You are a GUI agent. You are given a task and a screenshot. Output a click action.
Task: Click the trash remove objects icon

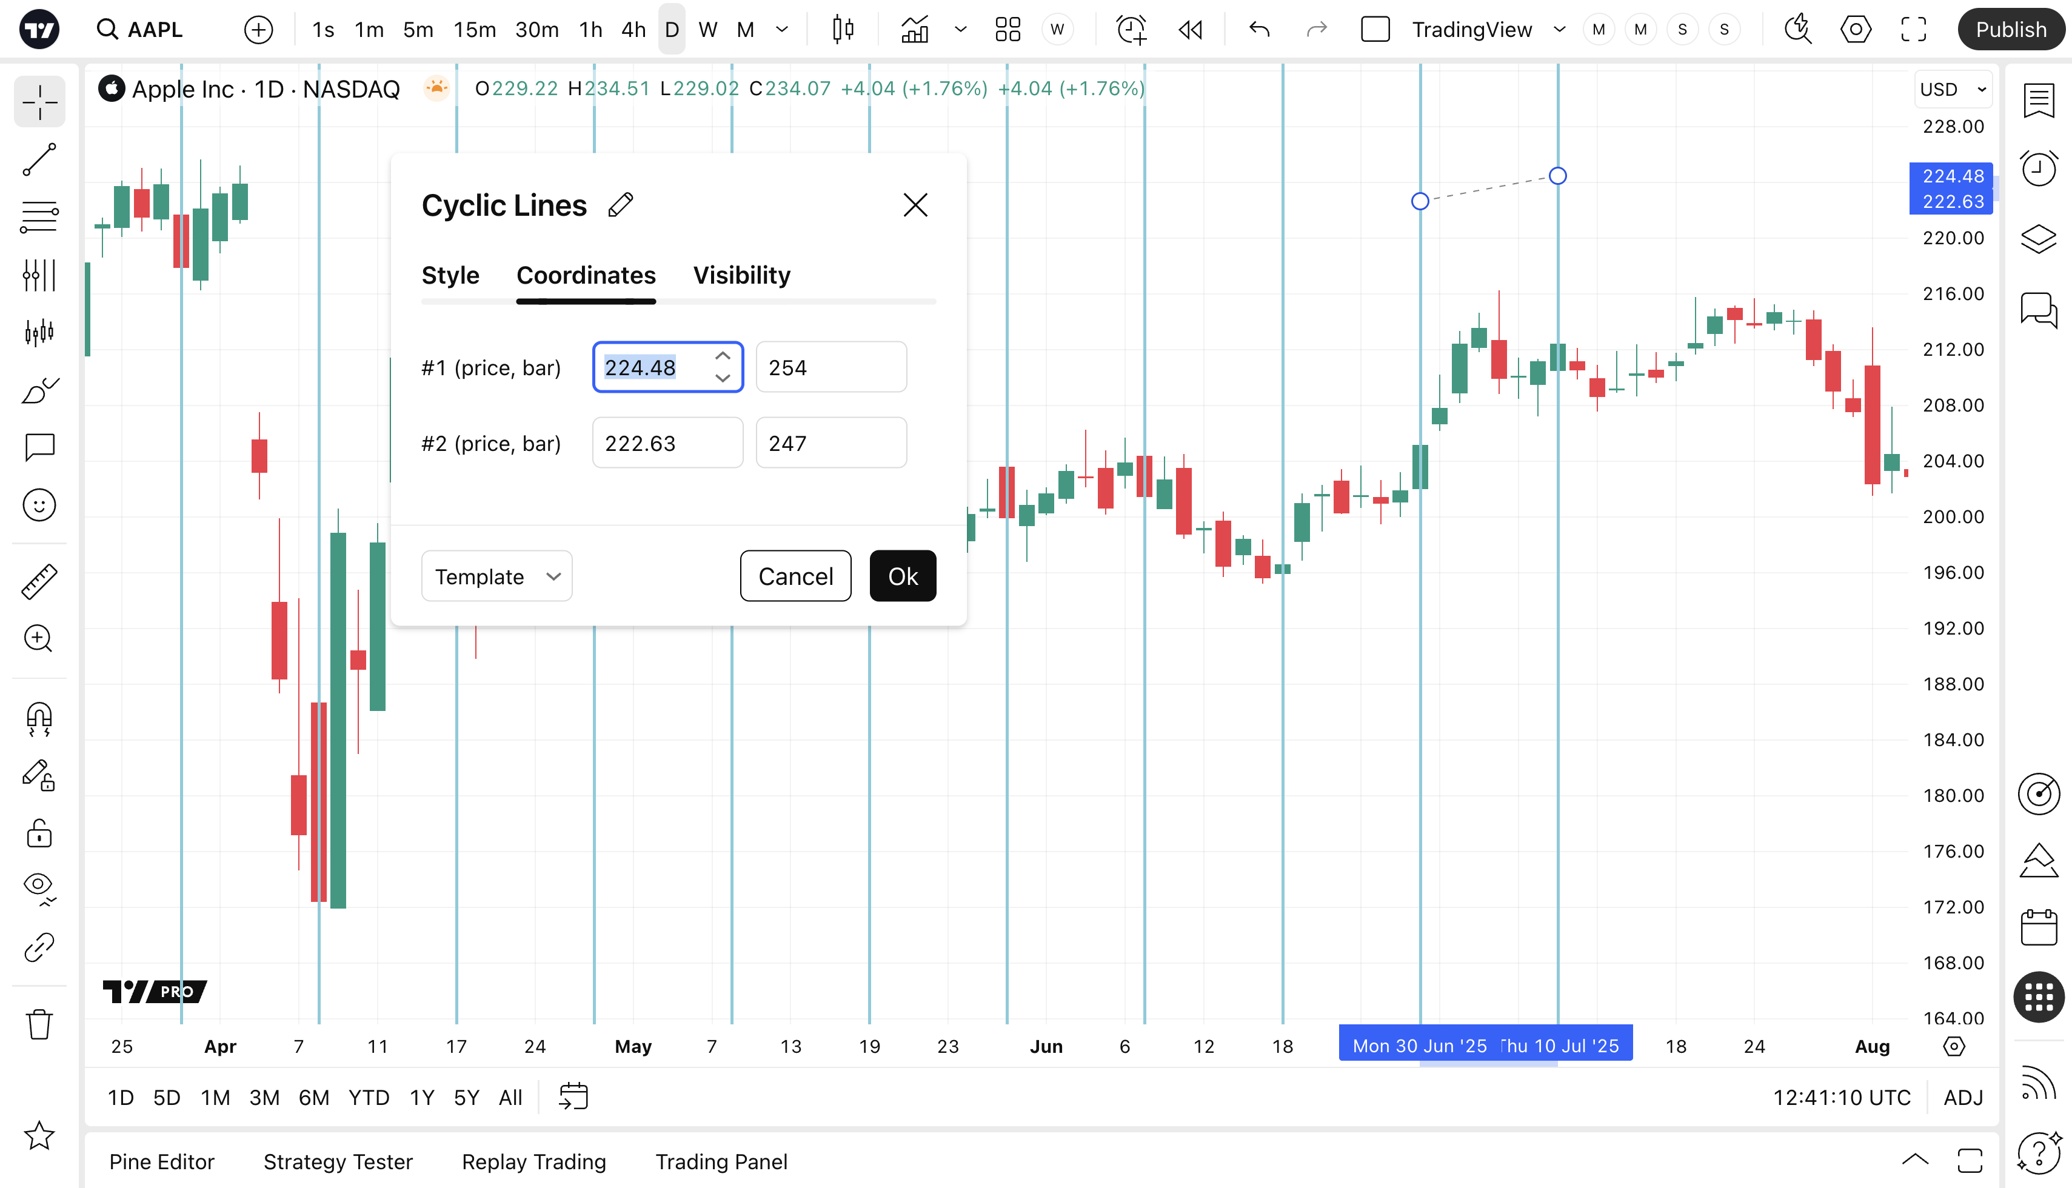(x=39, y=1024)
